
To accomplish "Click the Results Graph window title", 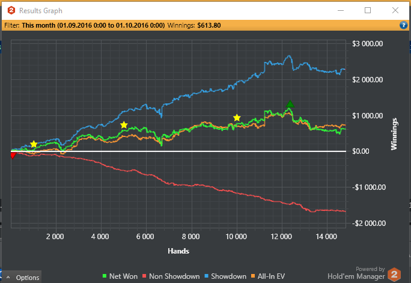I will tap(41, 11).
